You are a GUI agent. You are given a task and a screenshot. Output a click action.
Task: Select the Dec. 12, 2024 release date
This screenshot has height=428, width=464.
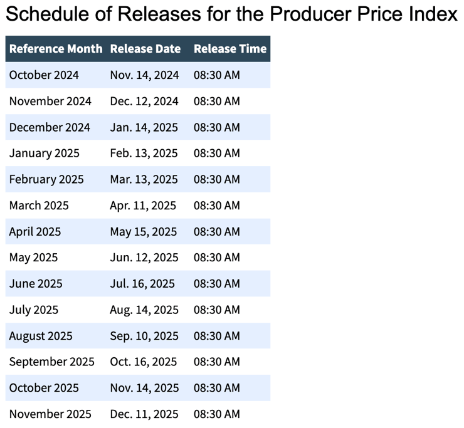pos(144,101)
